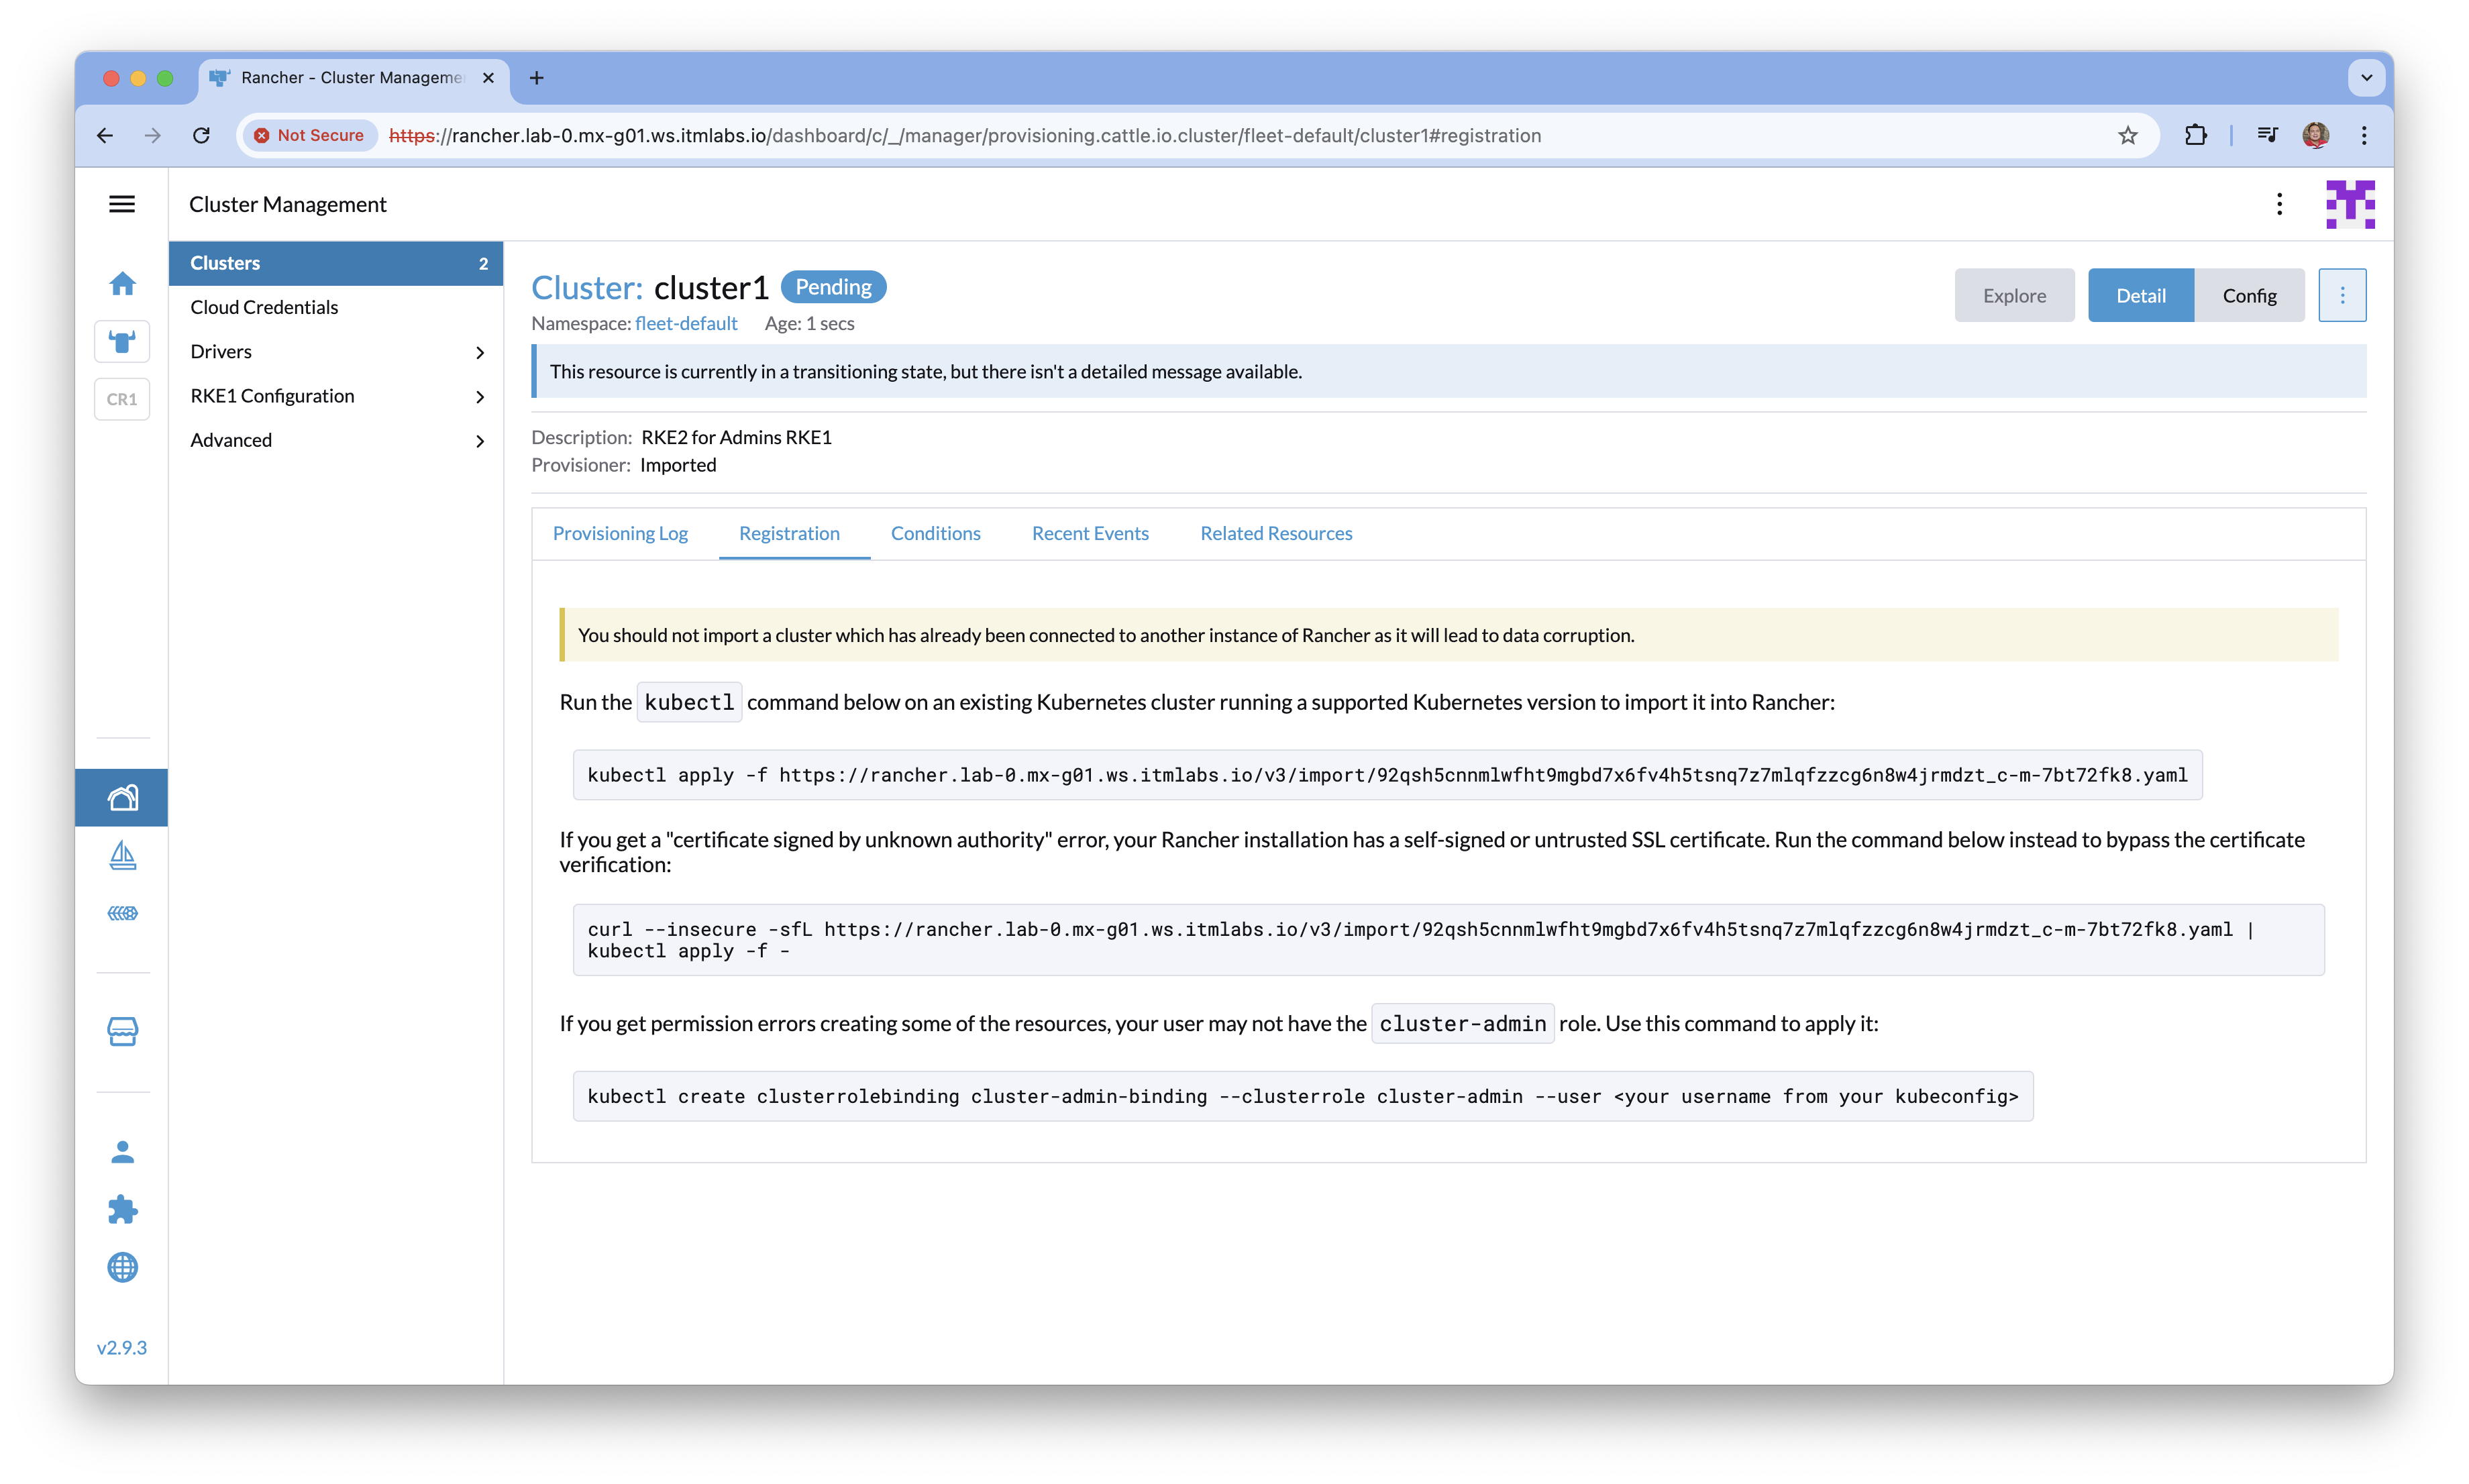The image size is (2469, 1484).
Task: Open the CR1 cluster shortcut
Action: [x=122, y=399]
